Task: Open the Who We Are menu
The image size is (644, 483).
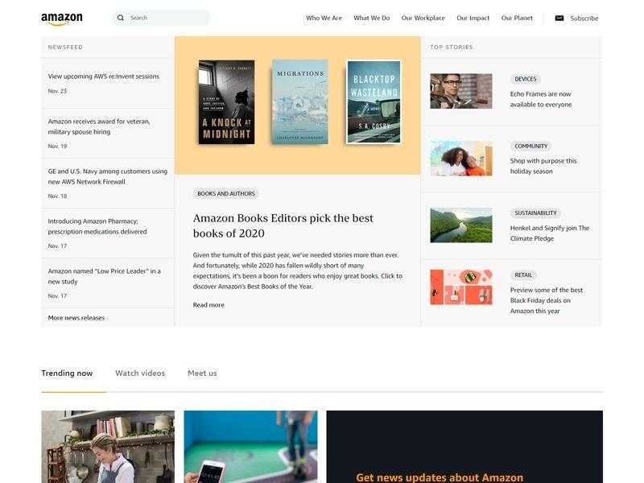Action: (324, 18)
